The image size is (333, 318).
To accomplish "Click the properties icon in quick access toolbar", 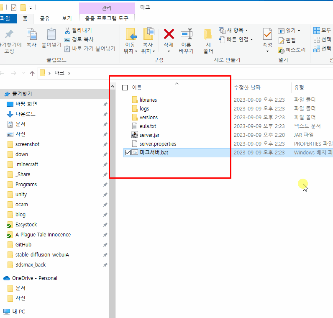I will tap(14, 8).
